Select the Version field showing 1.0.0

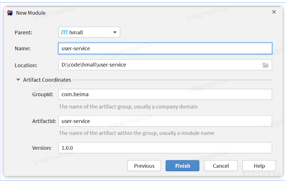(x=165, y=148)
